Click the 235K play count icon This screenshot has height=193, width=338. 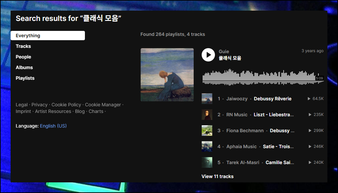pos(310,115)
